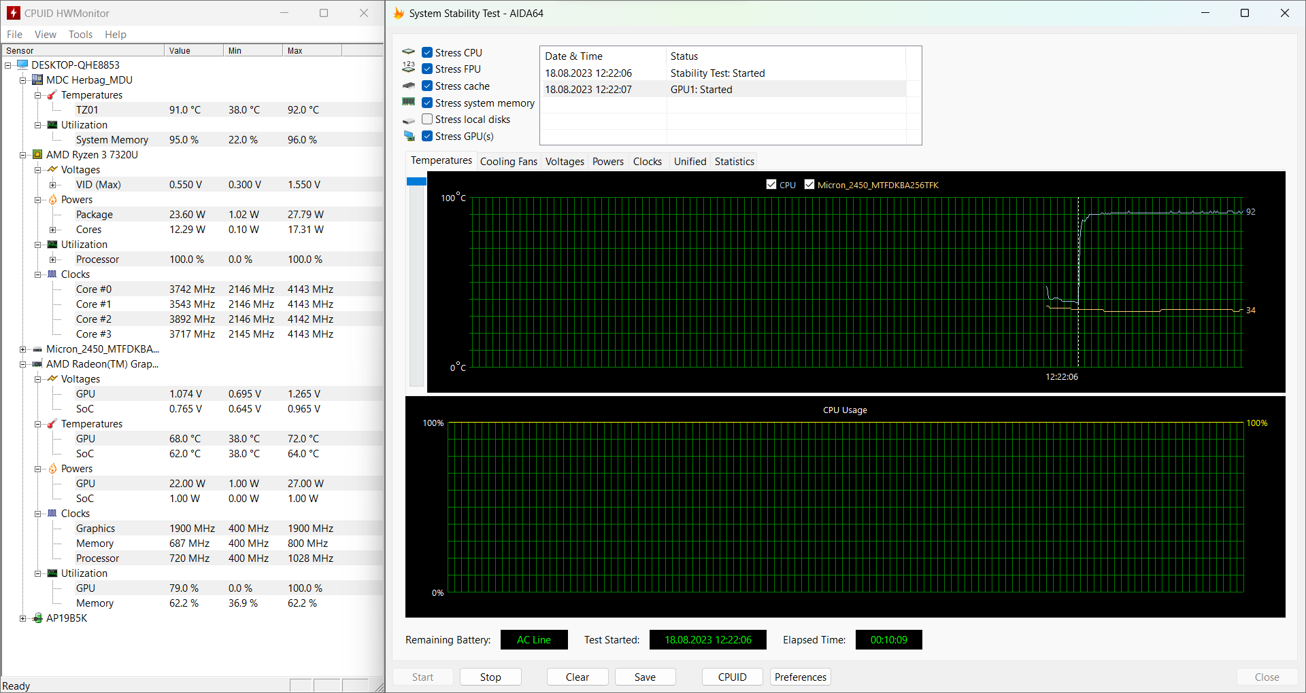Screen dimensions: 1306x693
Task: Uncheck the Stress system memory checkbox
Action: pyautogui.click(x=427, y=103)
